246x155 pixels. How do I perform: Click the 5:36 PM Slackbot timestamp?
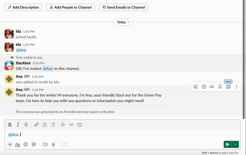coord(38,63)
